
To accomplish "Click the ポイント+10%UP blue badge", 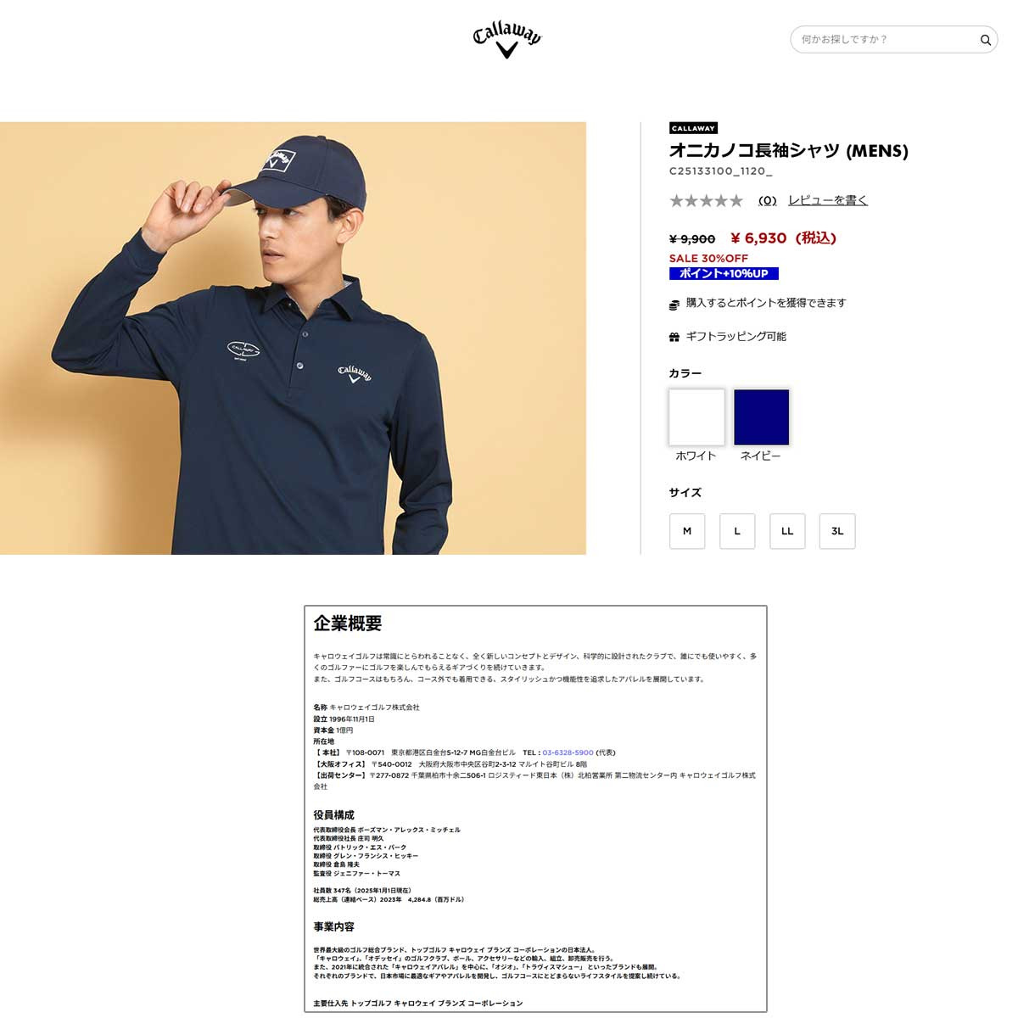I will 724,273.
